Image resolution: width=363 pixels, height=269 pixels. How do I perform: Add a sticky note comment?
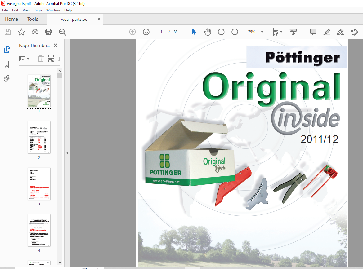(x=313, y=32)
